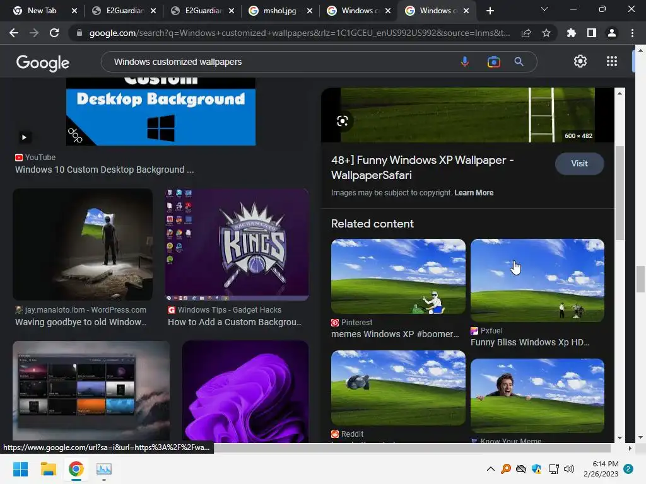Open a new browser tab
Image resolution: width=646 pixels, height=484 pixels.
tap(490, 11)
